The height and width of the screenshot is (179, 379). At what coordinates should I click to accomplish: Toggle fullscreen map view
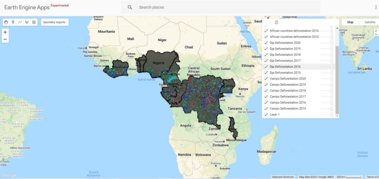(x=376, y=33)
